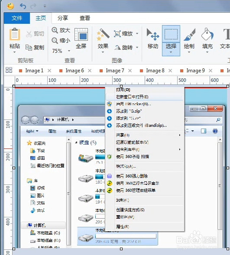Open the quick access toolbar dropdown
Viewport: 230px width, 255px height.
coord(45,6)
